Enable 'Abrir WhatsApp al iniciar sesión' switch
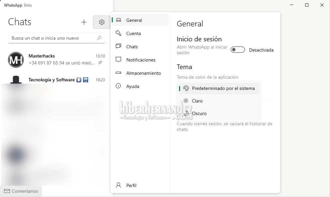The image size is (330, 197). click(237, 50)
